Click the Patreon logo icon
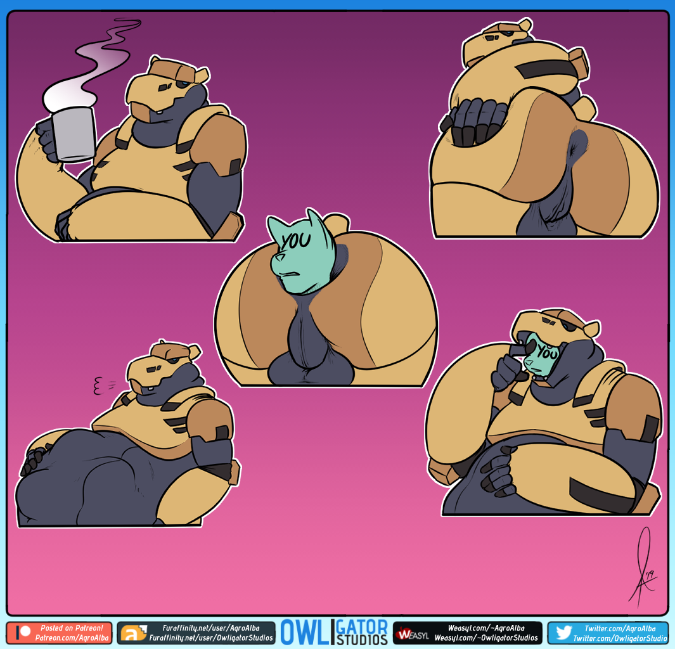The image size is (675, 649). pos(23,633)
